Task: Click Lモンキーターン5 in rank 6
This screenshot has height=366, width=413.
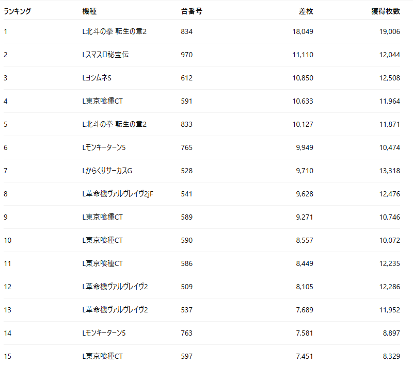Action: click(x=104, y=147)
